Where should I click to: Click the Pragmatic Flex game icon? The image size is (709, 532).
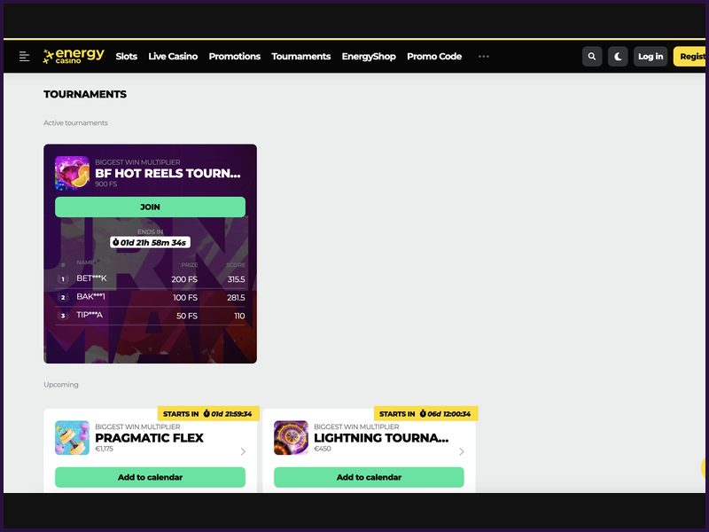click(72, 438)
